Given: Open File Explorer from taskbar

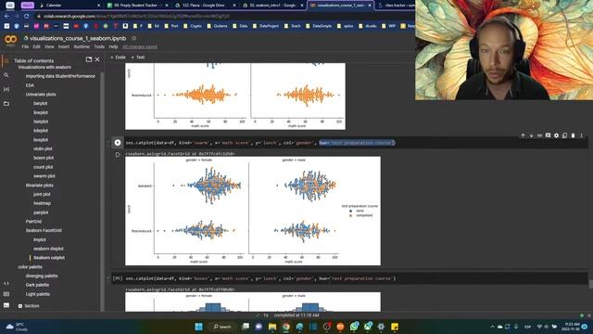Looking at the screenshot, I should (x=272, y=327).
